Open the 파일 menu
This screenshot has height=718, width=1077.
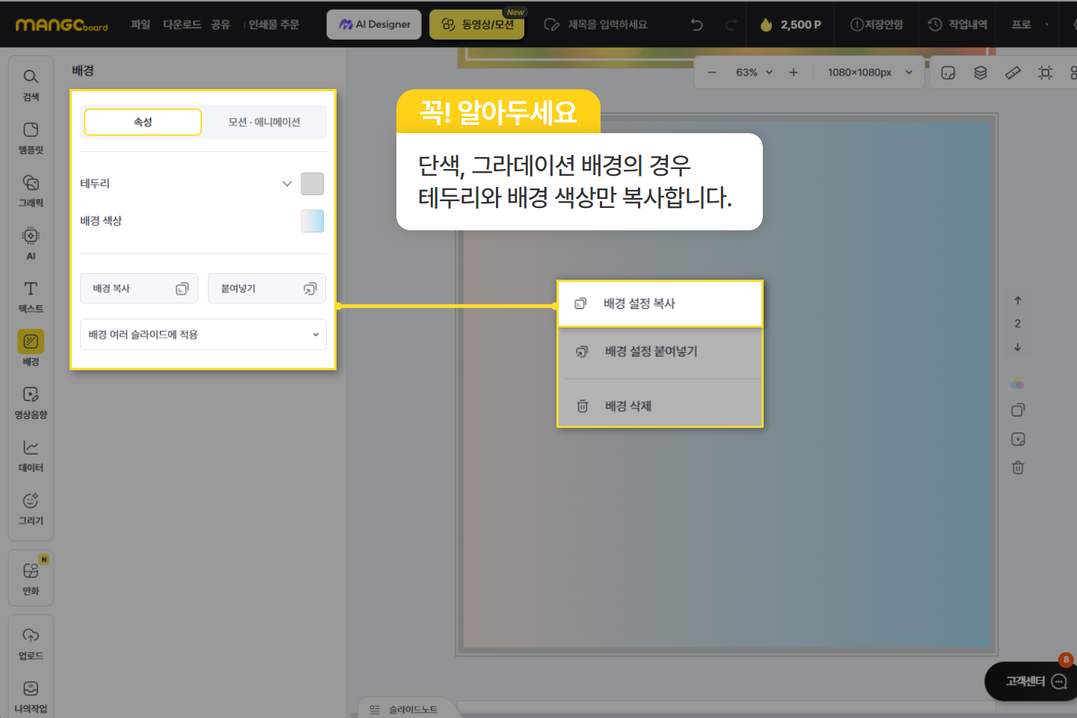coord(141,25)
